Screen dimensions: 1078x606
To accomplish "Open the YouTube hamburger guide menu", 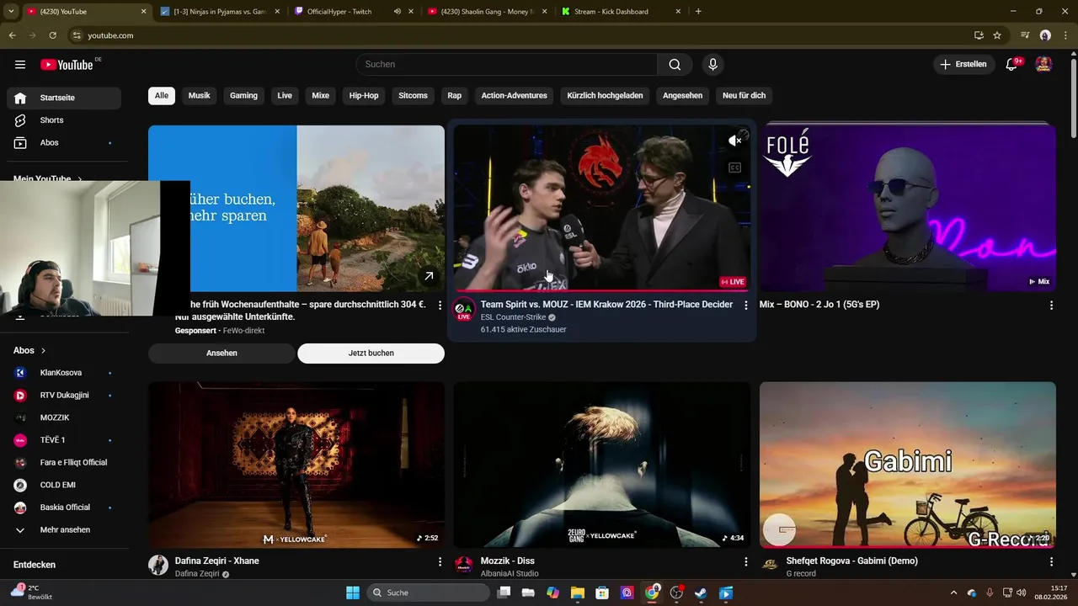I will (20, 65).
